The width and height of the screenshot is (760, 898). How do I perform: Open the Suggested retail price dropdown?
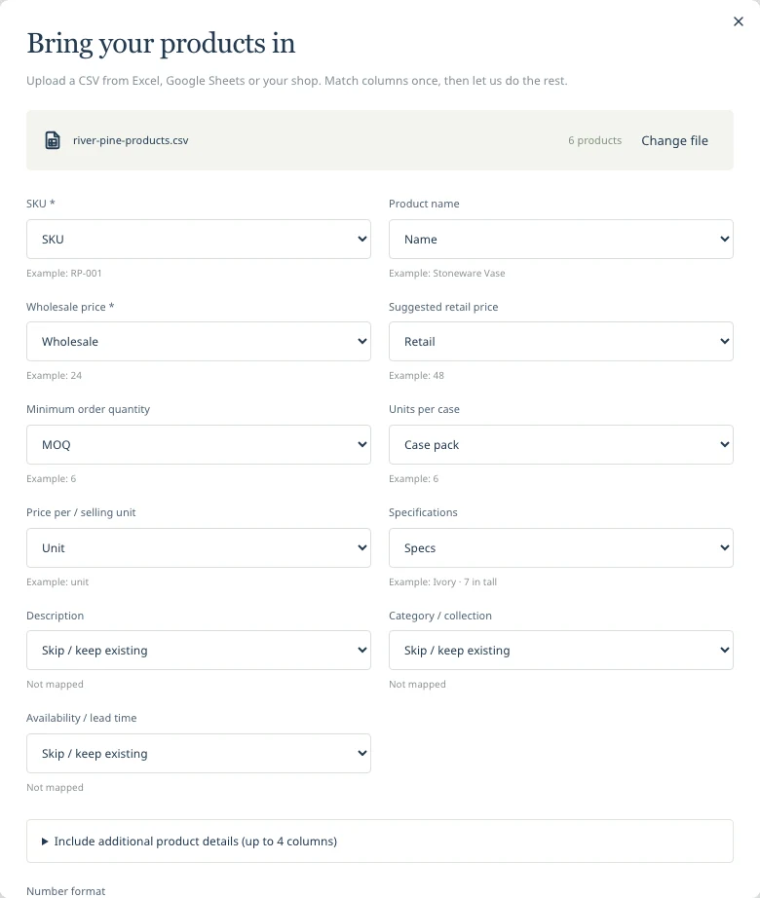click(x=560, y=341)
